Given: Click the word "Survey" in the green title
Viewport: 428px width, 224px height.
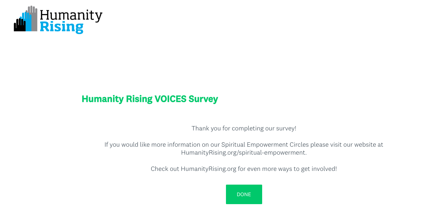Looking at the screenshot, I should pos(203,99).
